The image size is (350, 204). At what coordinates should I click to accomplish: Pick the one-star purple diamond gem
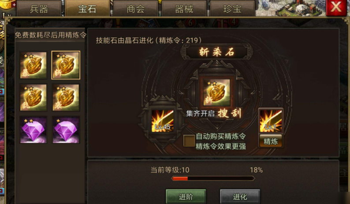[66, 130]
